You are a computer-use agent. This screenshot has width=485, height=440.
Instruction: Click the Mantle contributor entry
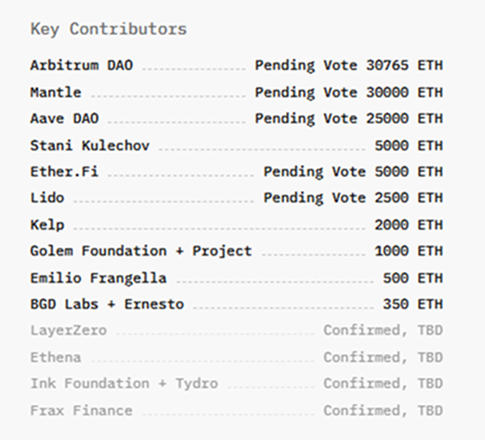coord(56,92)
